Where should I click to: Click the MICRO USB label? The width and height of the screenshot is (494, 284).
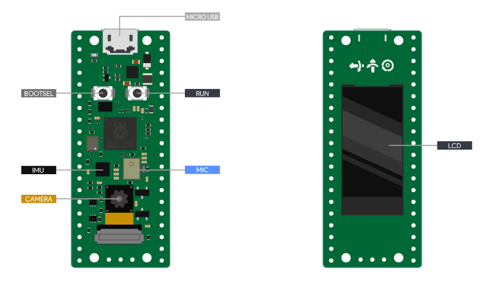(x=202, y=17)
